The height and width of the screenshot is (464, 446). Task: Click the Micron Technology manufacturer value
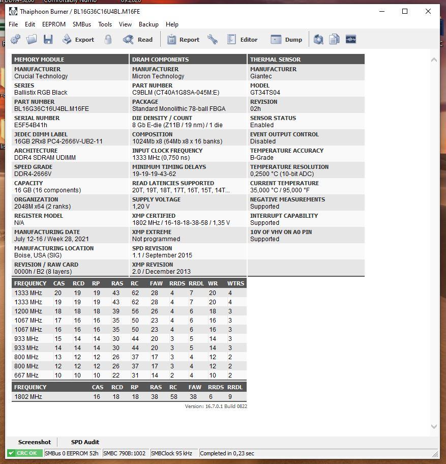[x=158, y=76]
